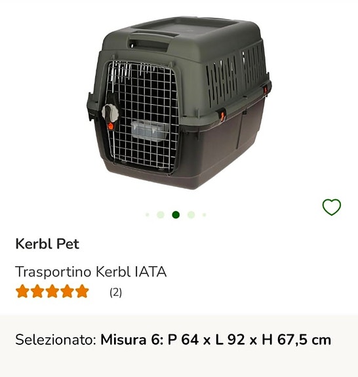This screenshot has width=358, height=377.
Task: Change the Misura 6 size value
Action: click(x=216, y=340)
